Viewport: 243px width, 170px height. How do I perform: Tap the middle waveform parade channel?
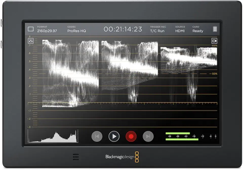tap(130, 72)
